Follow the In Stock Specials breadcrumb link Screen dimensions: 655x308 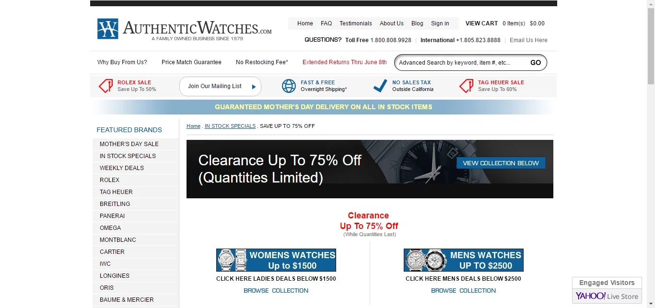pyautogui.click(x=230, y=126)
